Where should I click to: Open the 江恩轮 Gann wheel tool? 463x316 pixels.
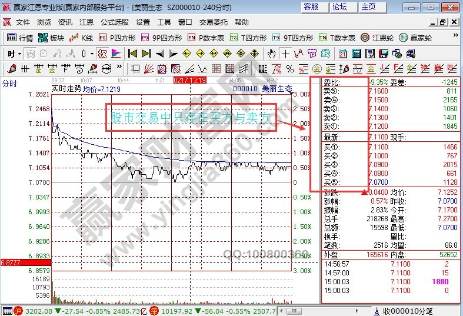[x=377, y=38]
